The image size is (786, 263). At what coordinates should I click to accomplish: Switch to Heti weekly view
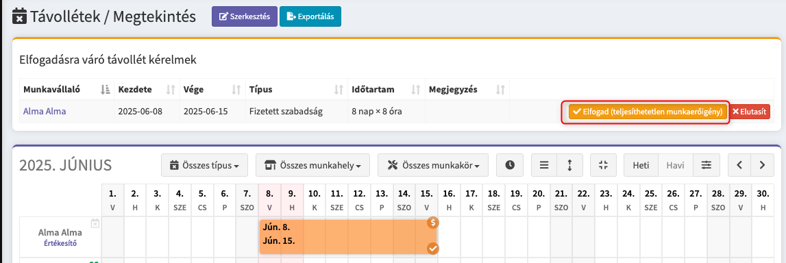(x=641, y=165)
